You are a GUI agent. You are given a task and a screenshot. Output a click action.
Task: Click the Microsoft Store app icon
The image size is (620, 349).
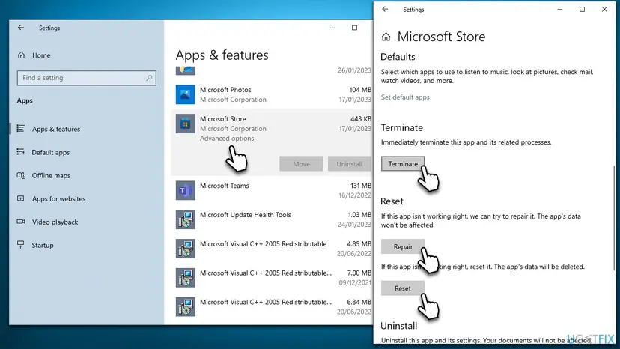[186, 124]
